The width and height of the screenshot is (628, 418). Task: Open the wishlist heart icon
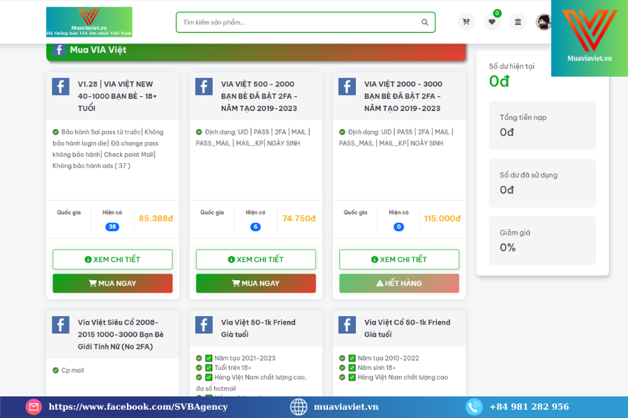[x=492, y=22]
